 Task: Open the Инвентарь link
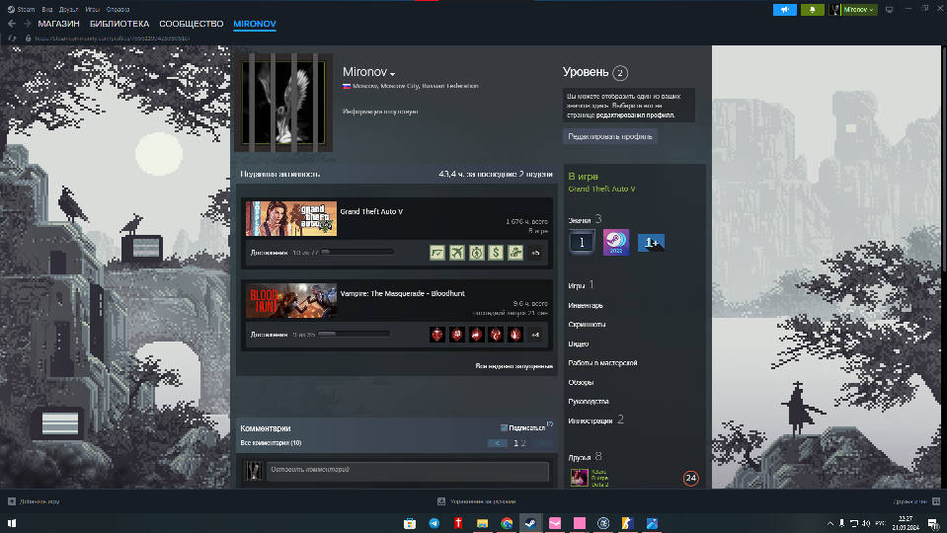click(586, 305)
